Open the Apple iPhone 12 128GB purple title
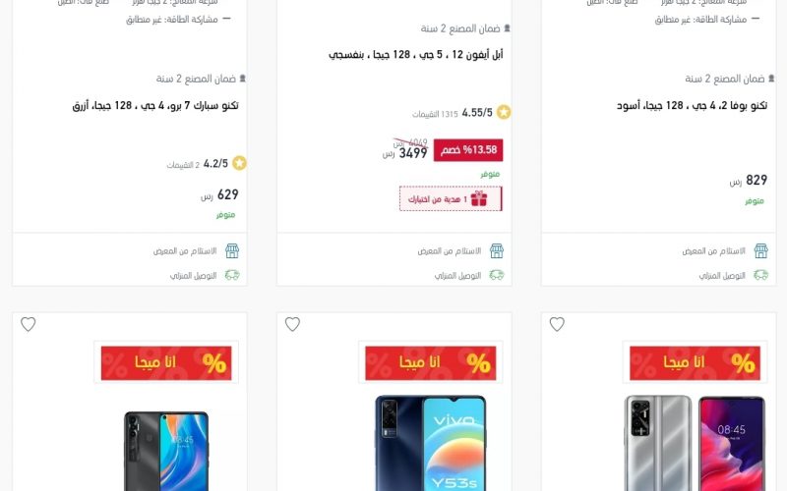 click(x=415, y=55)
